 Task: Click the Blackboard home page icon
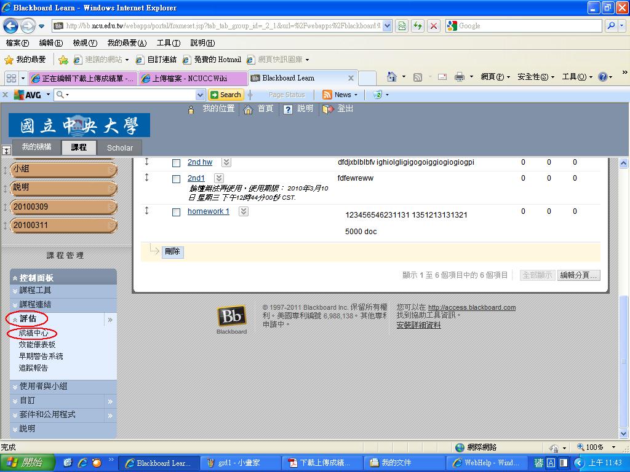click(249, 109)
